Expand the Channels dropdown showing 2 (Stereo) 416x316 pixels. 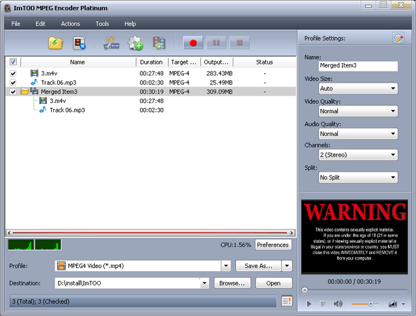(357, 155)
